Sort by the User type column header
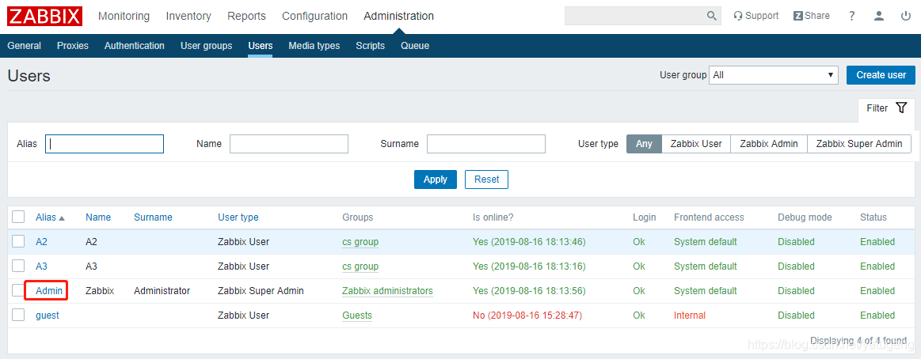921x359 pixels. [238, 217]
